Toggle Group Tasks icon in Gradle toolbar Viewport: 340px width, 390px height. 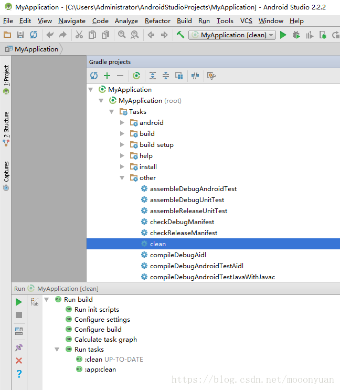pos(179,76)
